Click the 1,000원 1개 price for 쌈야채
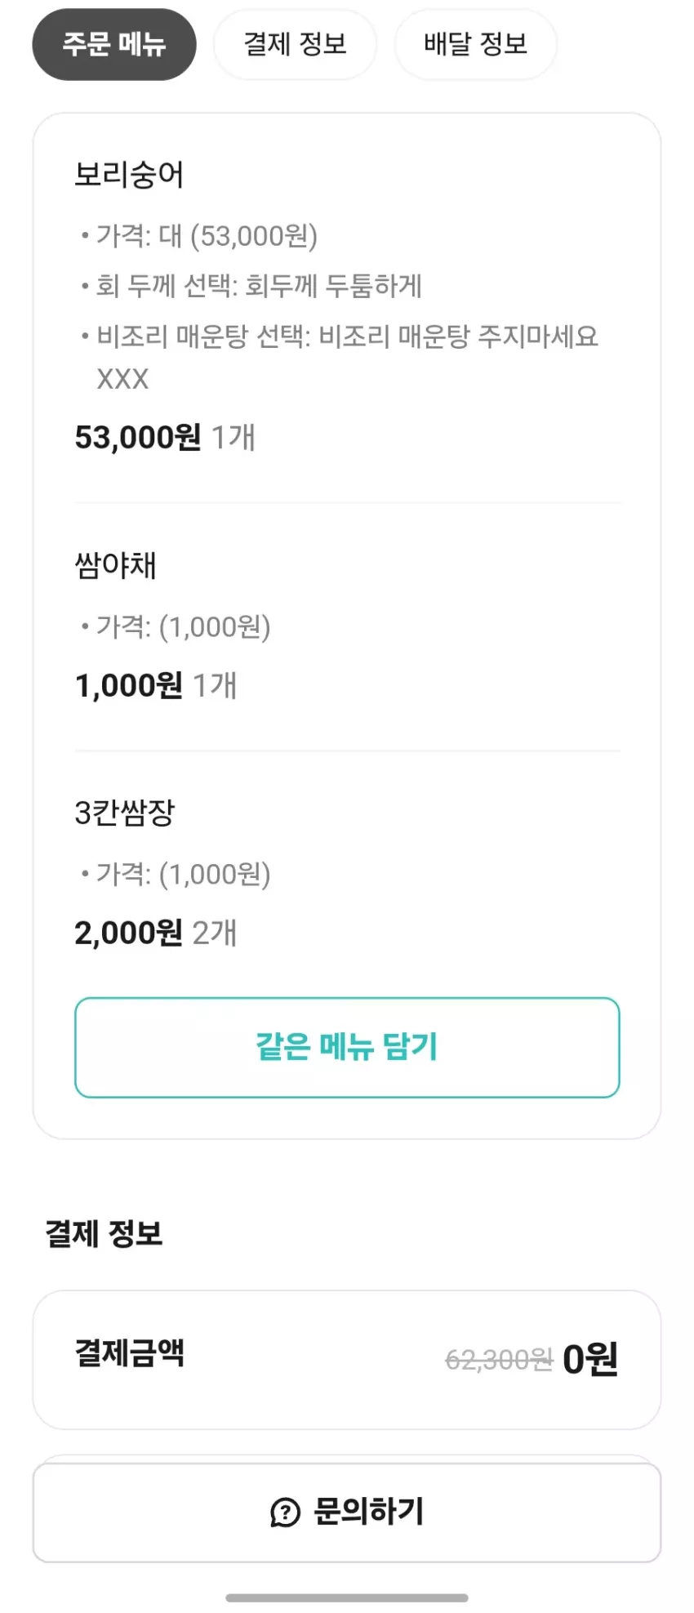 tap(156, 685)
